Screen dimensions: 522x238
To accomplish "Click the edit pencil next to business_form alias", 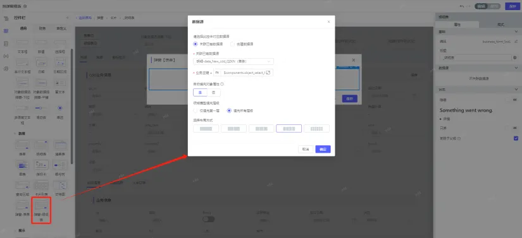I will [x=516, y=42].
